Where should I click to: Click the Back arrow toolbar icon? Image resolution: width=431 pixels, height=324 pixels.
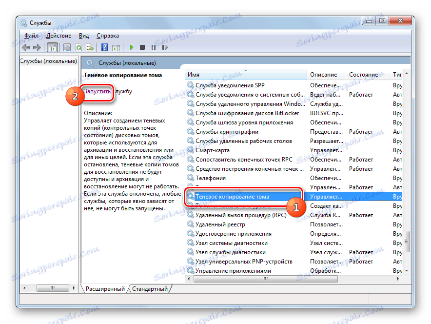pyautogui.click(x=26, y=48)
